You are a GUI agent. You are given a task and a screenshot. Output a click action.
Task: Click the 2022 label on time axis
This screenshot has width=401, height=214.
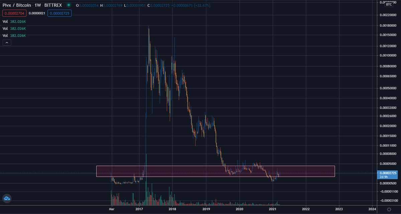tap(305, 209)
